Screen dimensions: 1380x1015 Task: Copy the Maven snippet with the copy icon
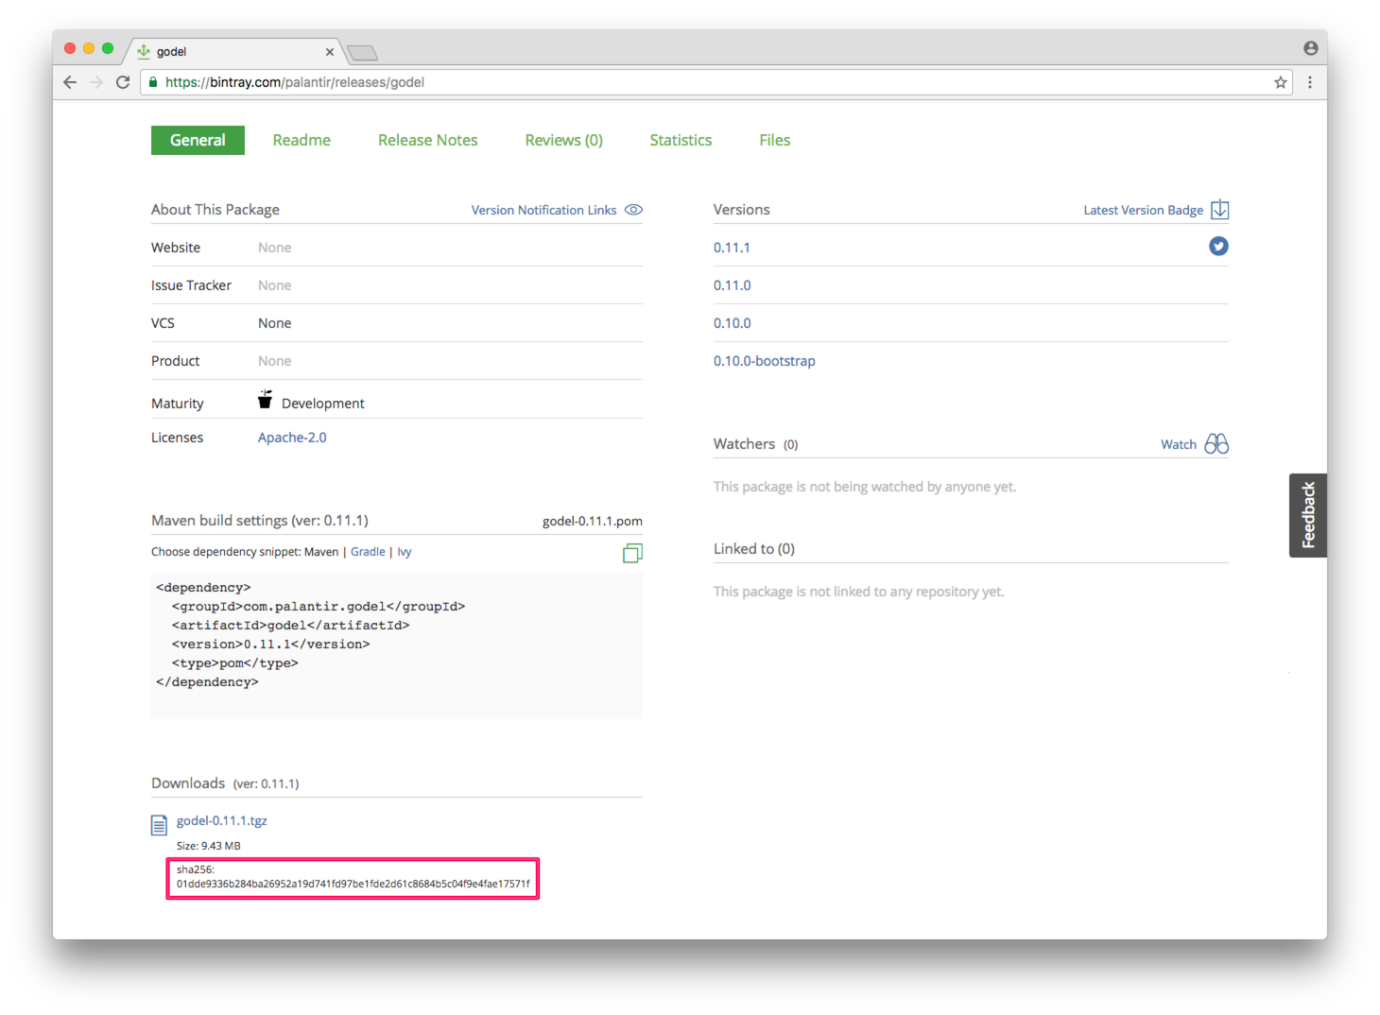(632, 553)
